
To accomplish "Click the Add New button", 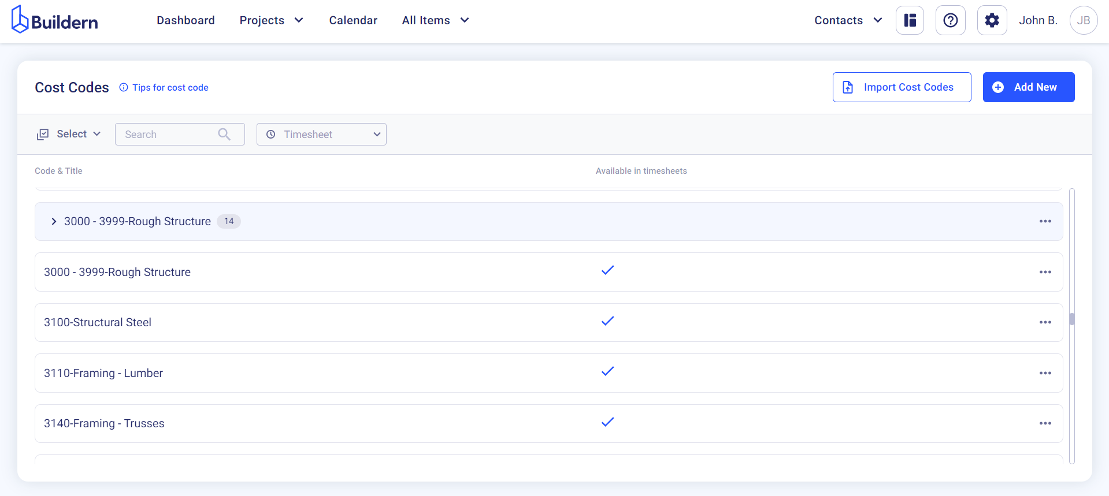I will pyautogui.click(x=1028, y=87).
